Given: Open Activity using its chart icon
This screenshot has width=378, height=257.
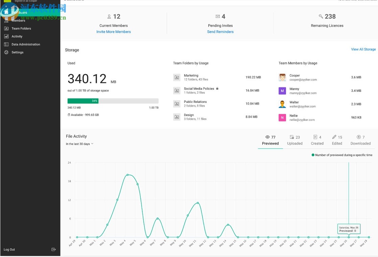Looking at the screenshot, I should coord(6,36).
